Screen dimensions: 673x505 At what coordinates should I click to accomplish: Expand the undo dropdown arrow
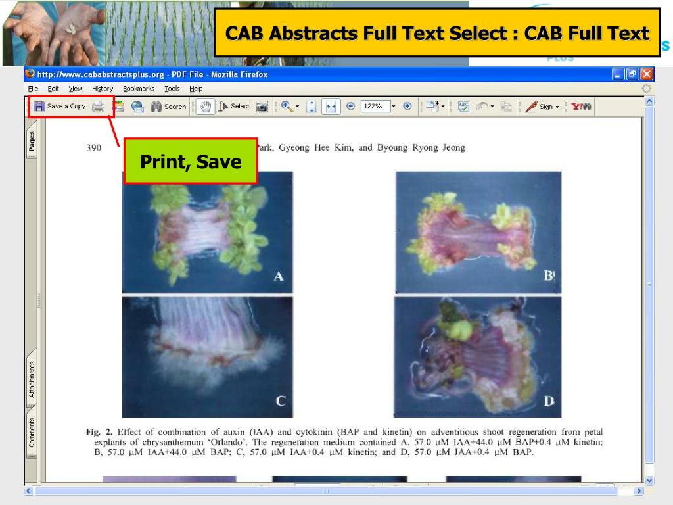pos(492,106)
